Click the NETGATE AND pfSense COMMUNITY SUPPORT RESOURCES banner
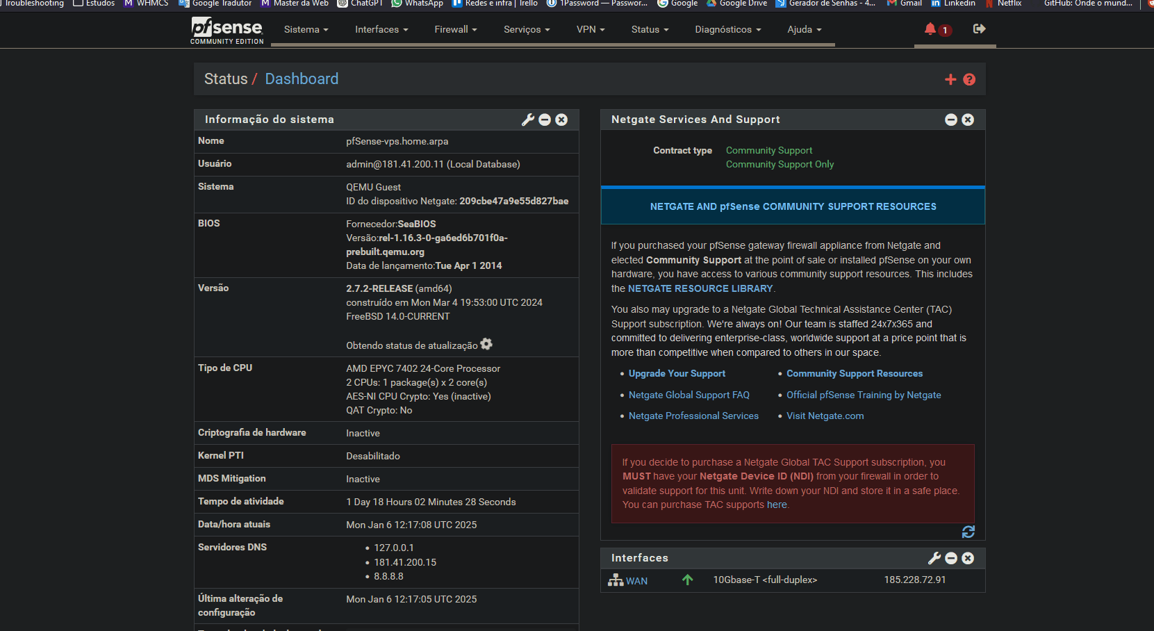This screenshot has height=631, width=1154. pyautogui.click(x=793, y=206)
